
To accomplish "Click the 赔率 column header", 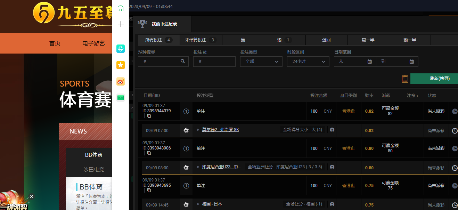I will [369, 95].
